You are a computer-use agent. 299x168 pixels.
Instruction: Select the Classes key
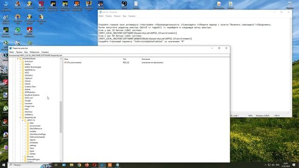tap(28, 81)
